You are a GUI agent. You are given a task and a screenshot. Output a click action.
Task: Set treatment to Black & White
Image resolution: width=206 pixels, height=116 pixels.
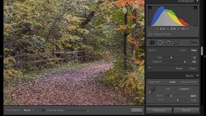(189, 82)
